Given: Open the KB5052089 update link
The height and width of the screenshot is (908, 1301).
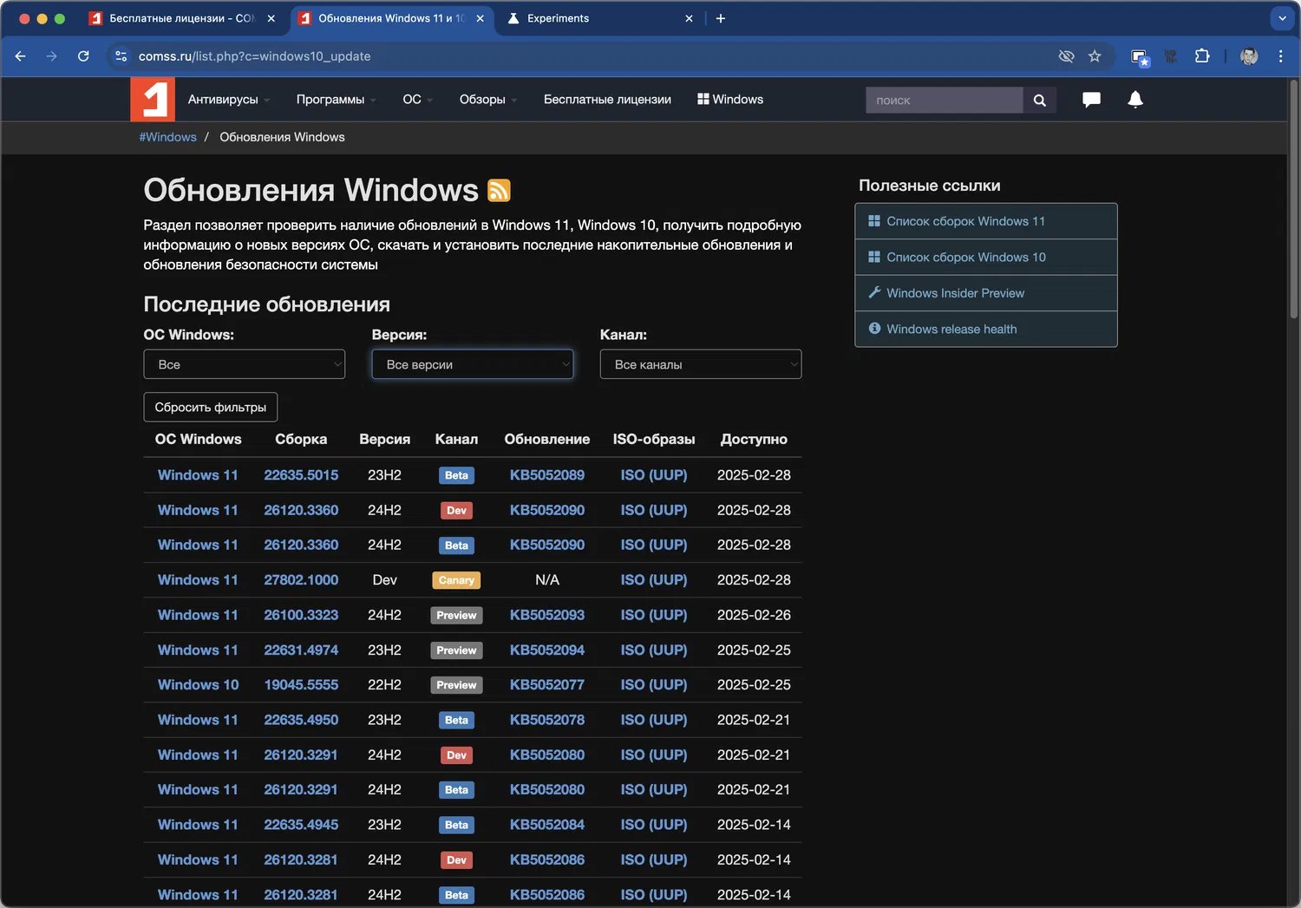Looking at the screenshot, I should click(546, 475).
